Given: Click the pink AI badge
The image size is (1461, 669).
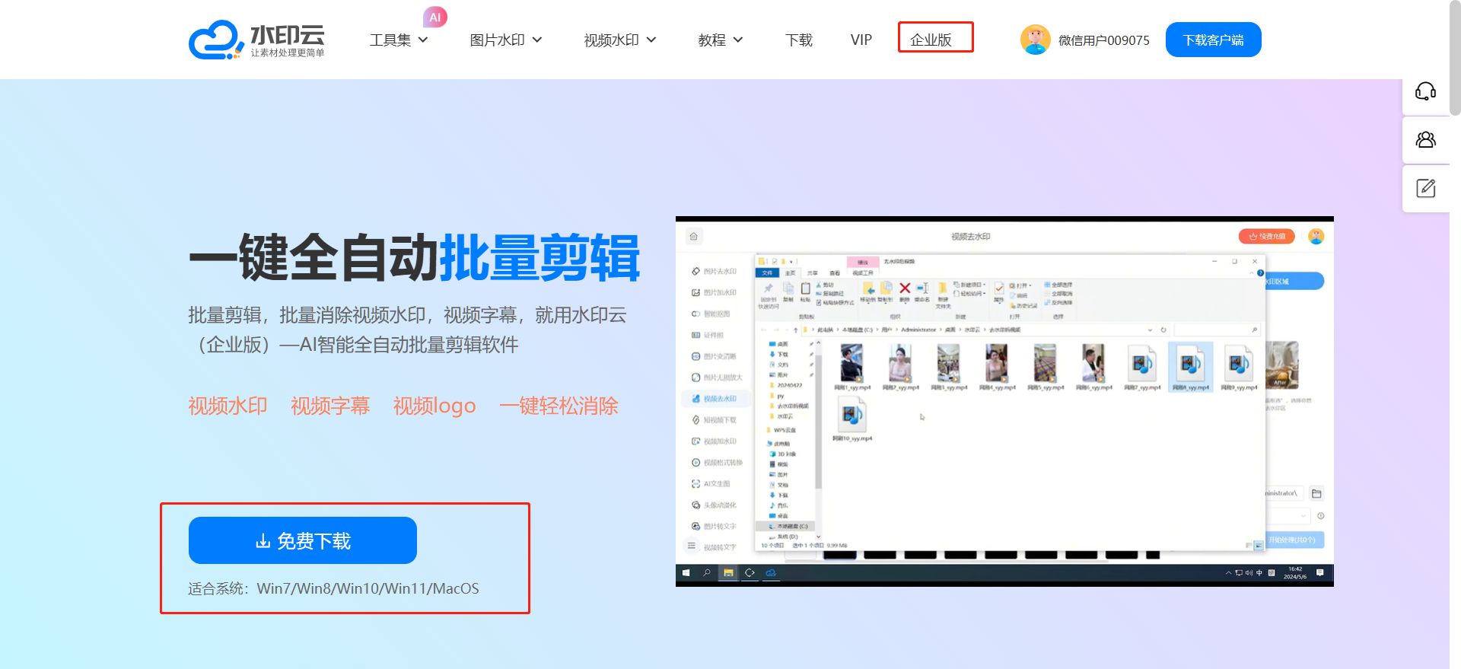Looking at the screenshot, I should (x=435, y=17).
